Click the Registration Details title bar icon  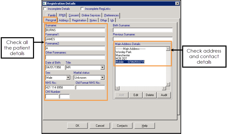pyautogui.click(x=45, y=4)
